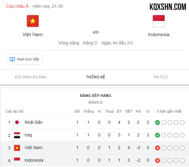
Task: Click the Xem trực tiếp button
Action: [25, 59]
